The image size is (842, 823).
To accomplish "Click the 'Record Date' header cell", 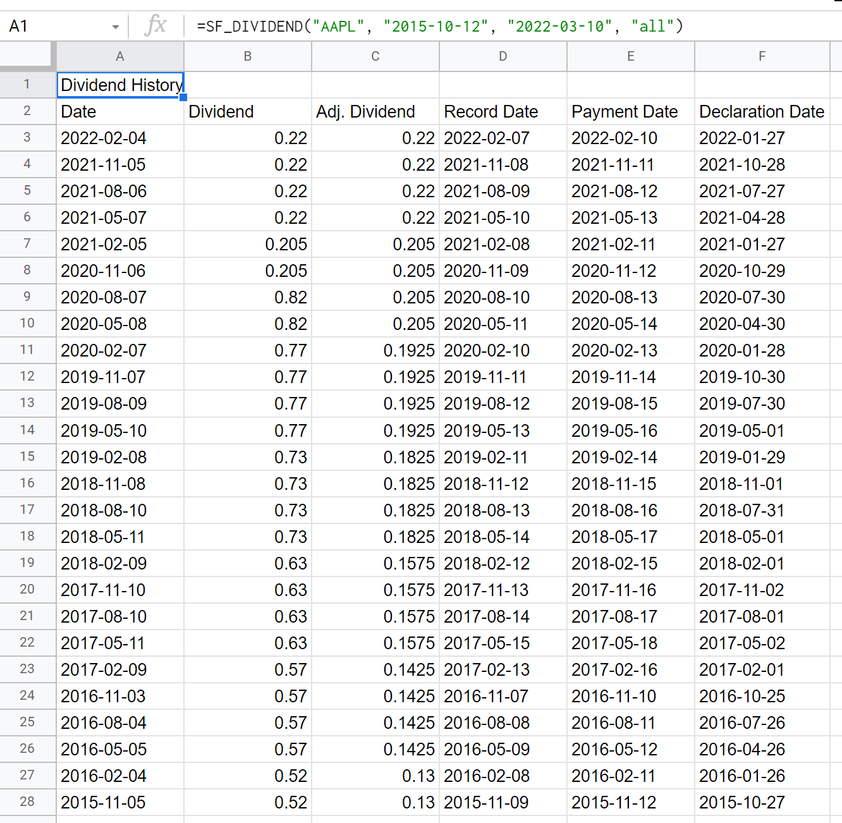I will [x=503, y=111].
